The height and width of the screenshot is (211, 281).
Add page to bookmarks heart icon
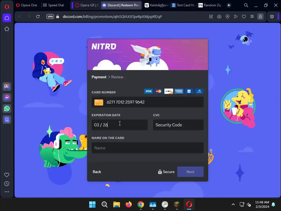[x=244, y=16]
